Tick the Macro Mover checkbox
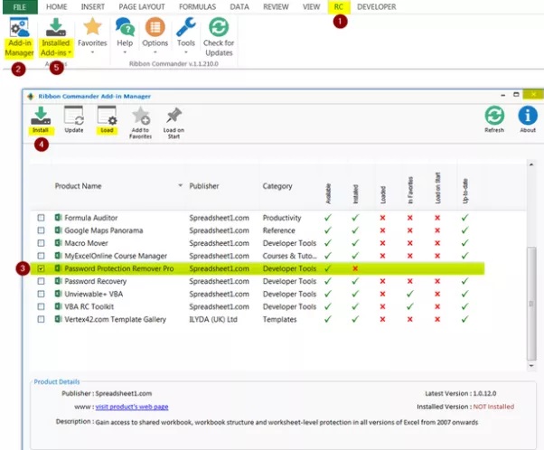Screen dimensions: 544x450 (41, 243)
